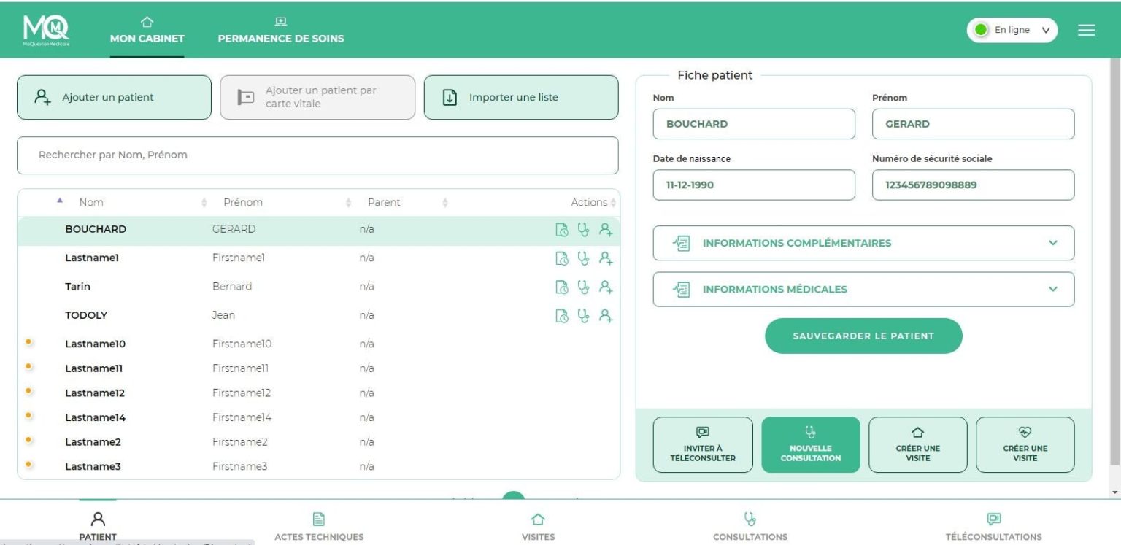The height and width of the screenshot is (545, 1121).
Task: Click the Nom field containing BOUCHARD
Action: (754, 124)
